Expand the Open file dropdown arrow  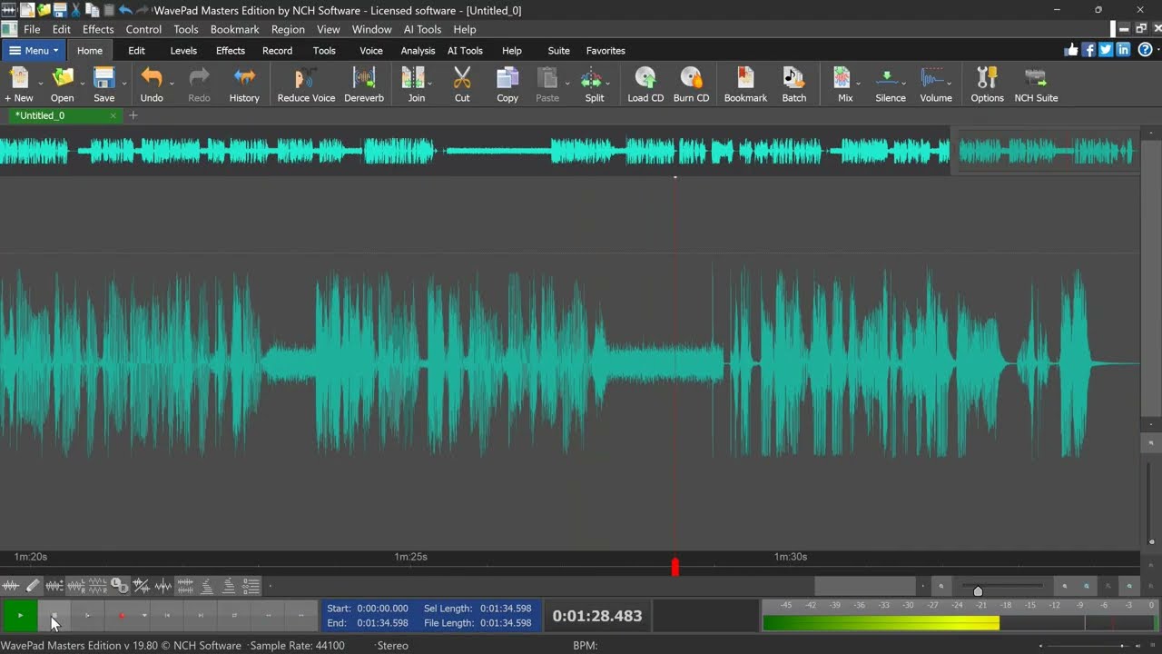click(82, 84)
